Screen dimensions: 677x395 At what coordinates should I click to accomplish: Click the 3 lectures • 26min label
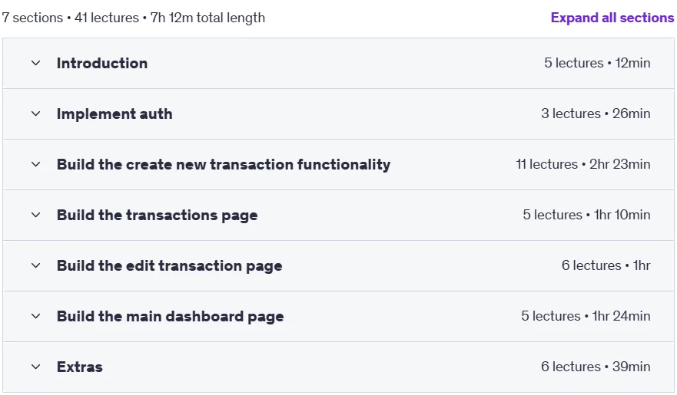click(596, 114)
